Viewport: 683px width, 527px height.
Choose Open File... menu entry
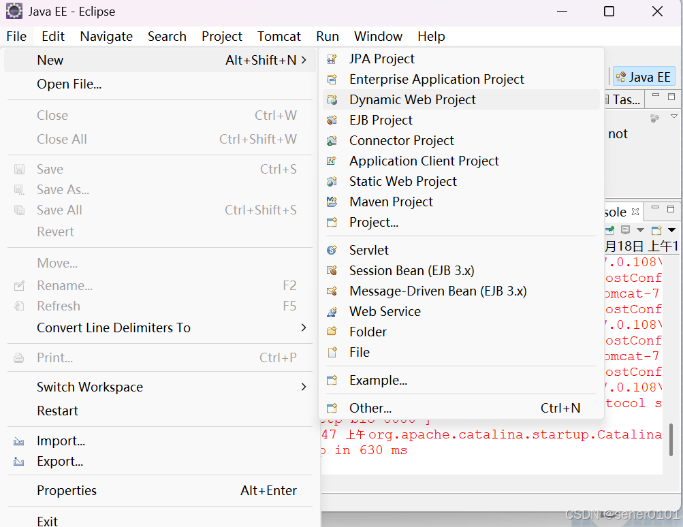click(160, 84)
